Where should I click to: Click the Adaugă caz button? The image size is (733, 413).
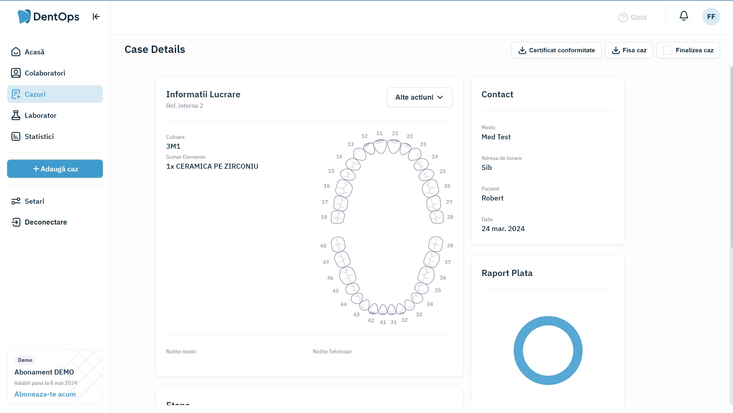pos(55,169)
